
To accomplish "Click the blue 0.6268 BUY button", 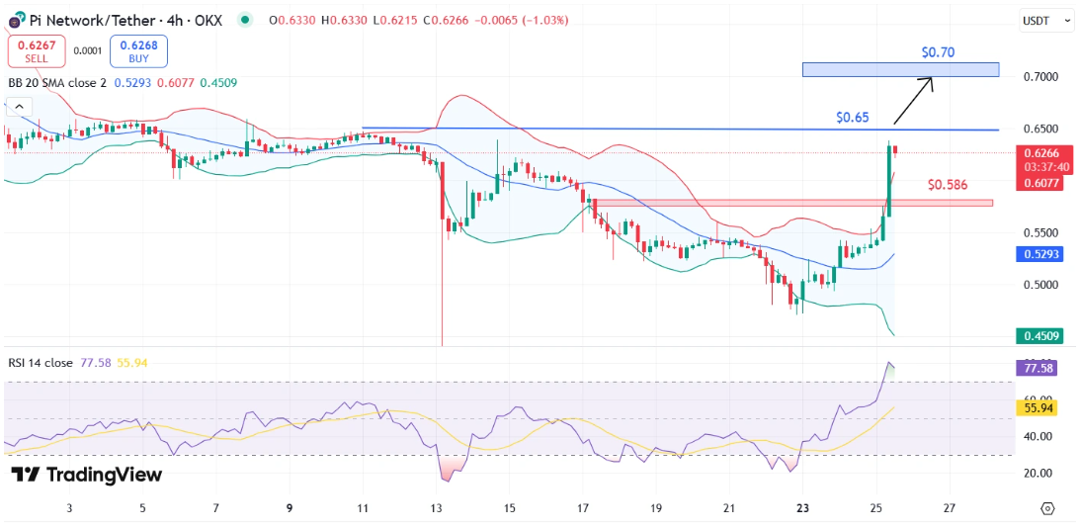I will pos(137,51).
